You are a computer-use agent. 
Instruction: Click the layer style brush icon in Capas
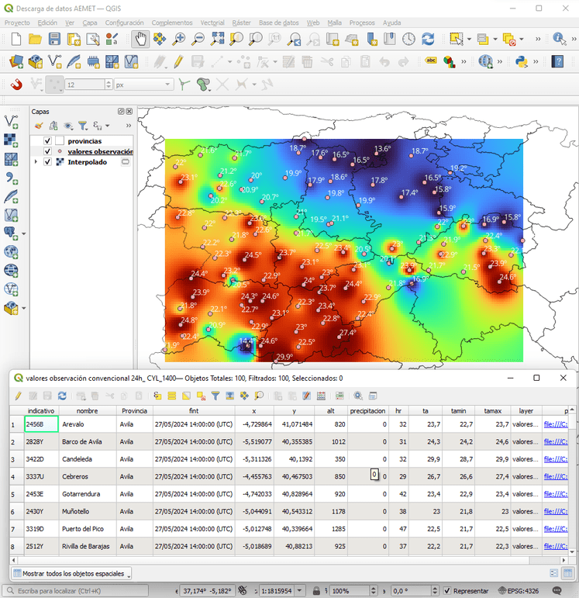[x=39, y=126]
